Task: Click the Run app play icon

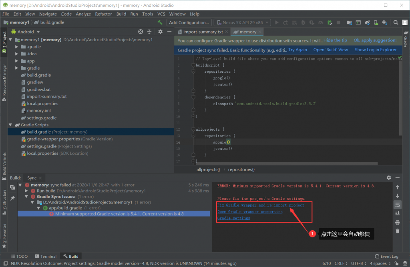Action: point(277,23)
